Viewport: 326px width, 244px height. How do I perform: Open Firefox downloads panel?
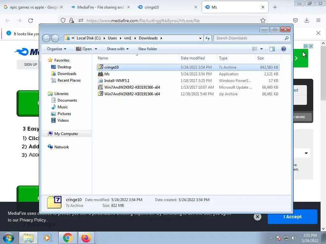point(307,20)
